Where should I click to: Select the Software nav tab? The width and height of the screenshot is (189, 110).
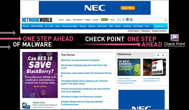tap(92, 26)
